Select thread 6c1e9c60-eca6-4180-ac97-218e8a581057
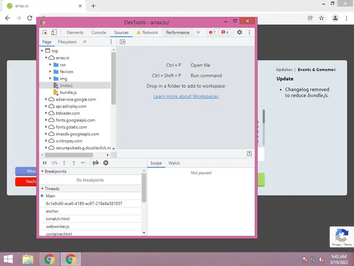Viewport: 354px width, 266px height. pyautogui.click(x=90, y=204)
